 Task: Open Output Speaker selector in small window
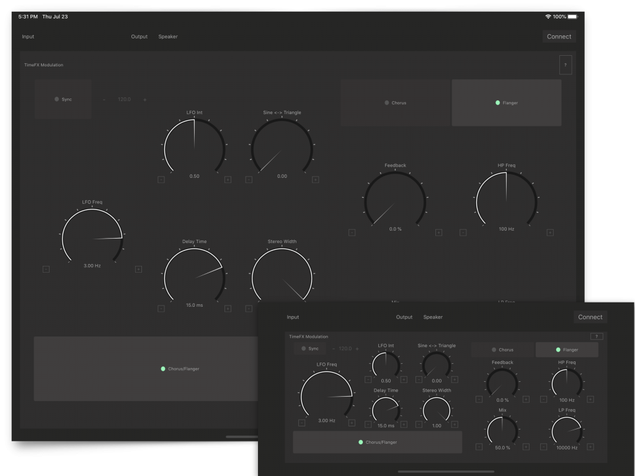tap(433, 317)
